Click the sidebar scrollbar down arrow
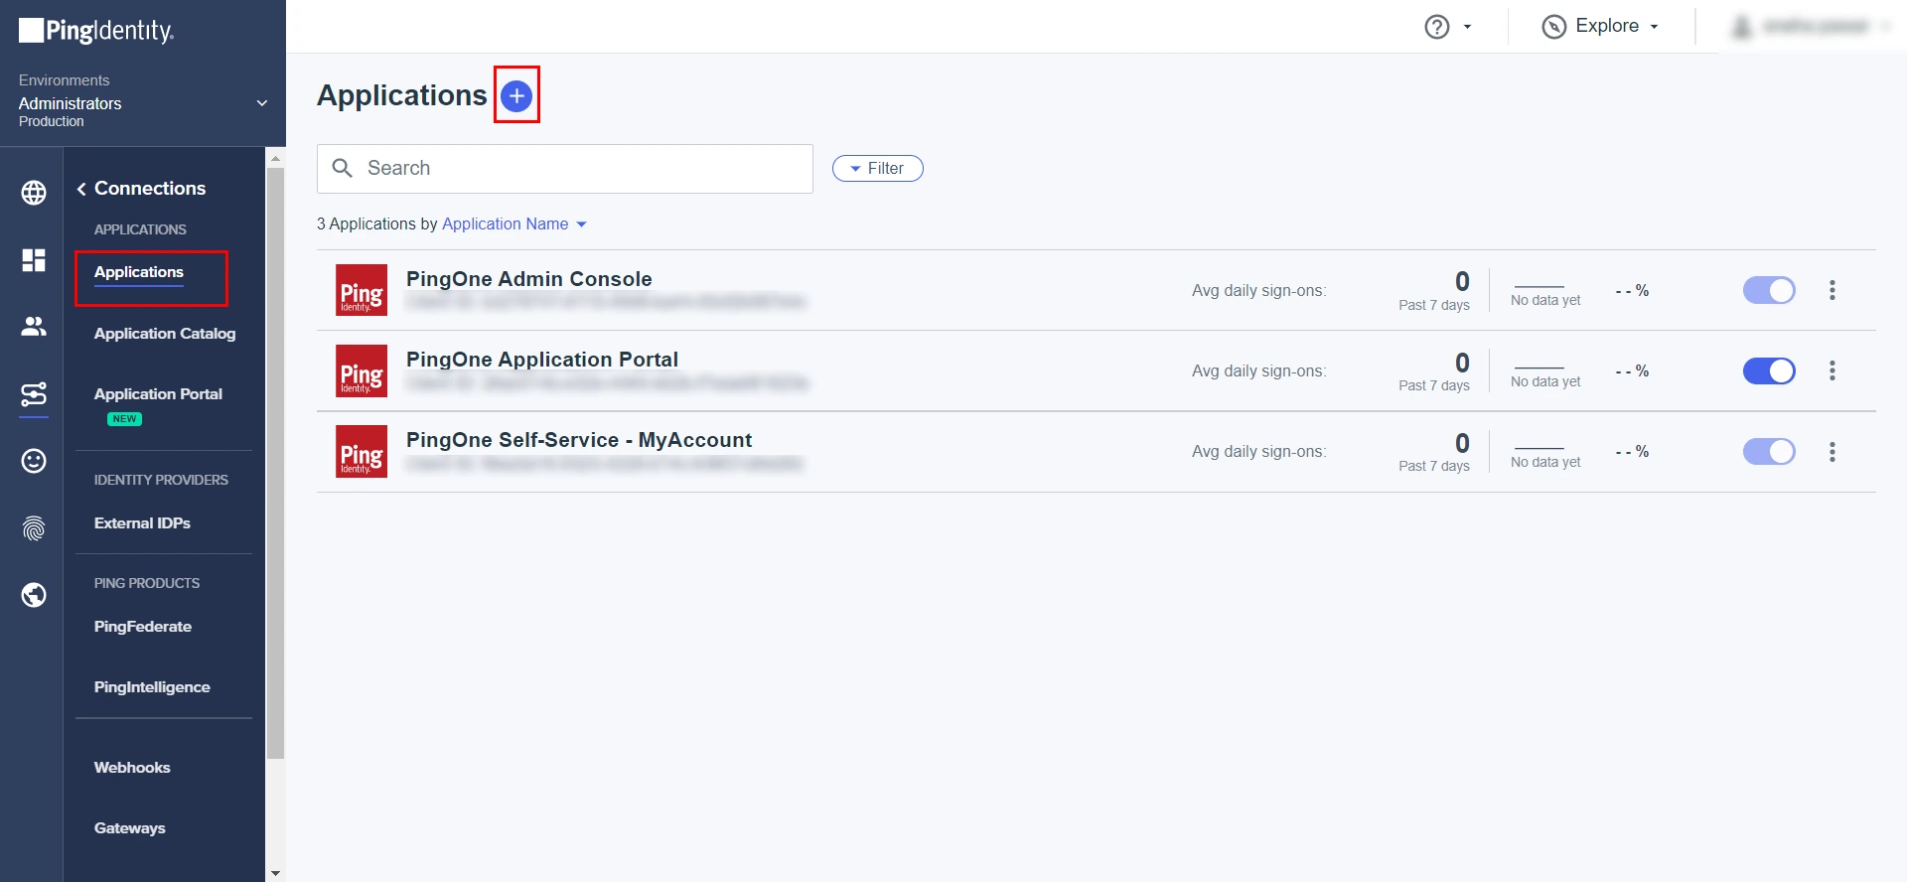1907x882 pixels. tap(275, 873)
